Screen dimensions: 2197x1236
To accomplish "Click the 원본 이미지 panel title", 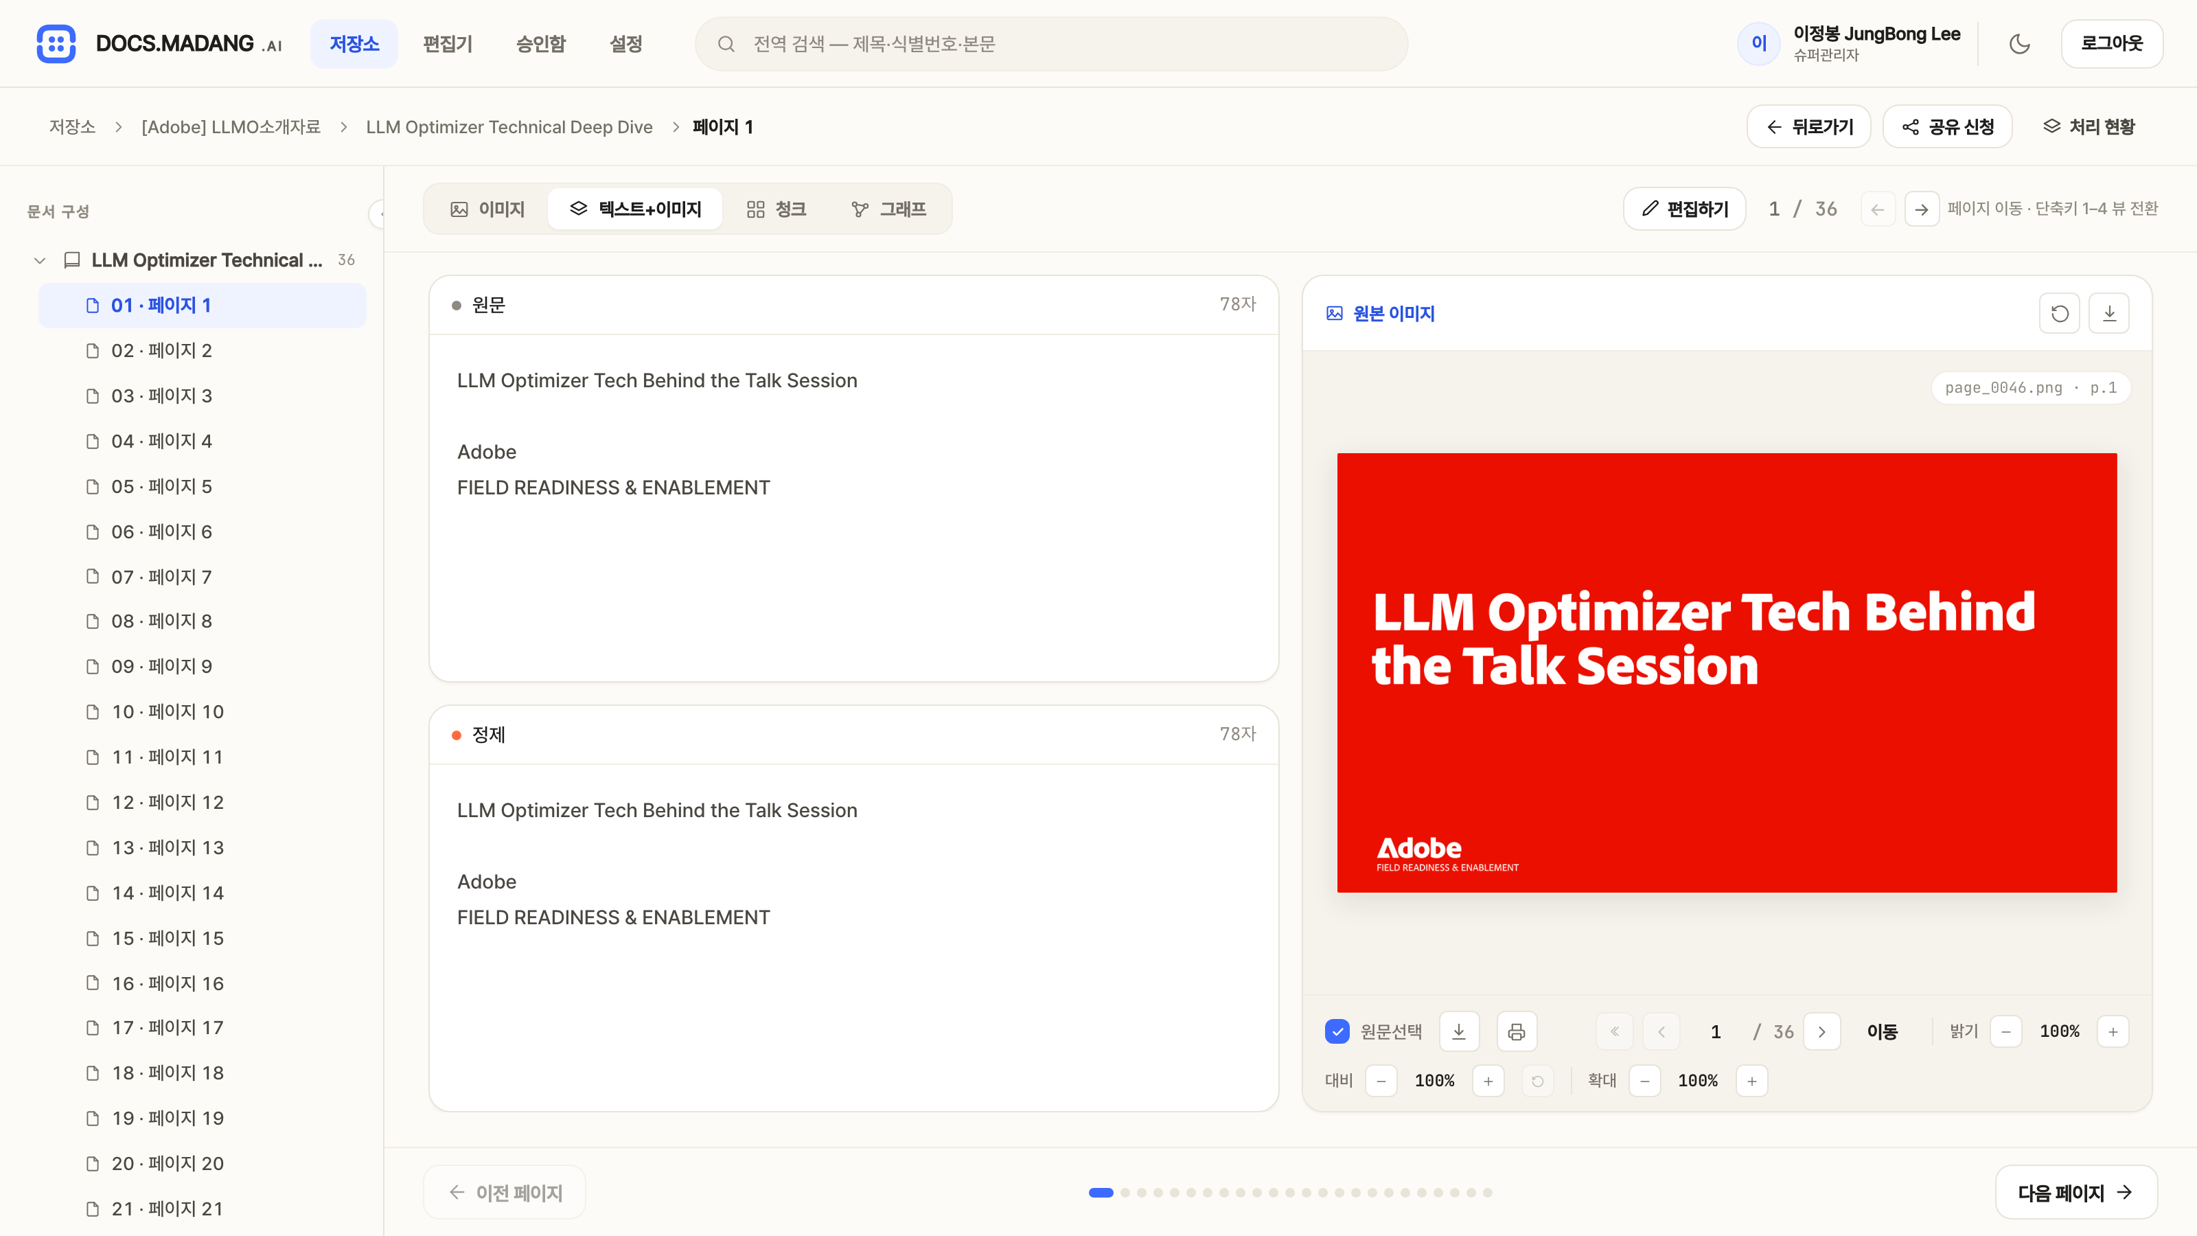I will pyautogui.click(x=1393, y=314).
